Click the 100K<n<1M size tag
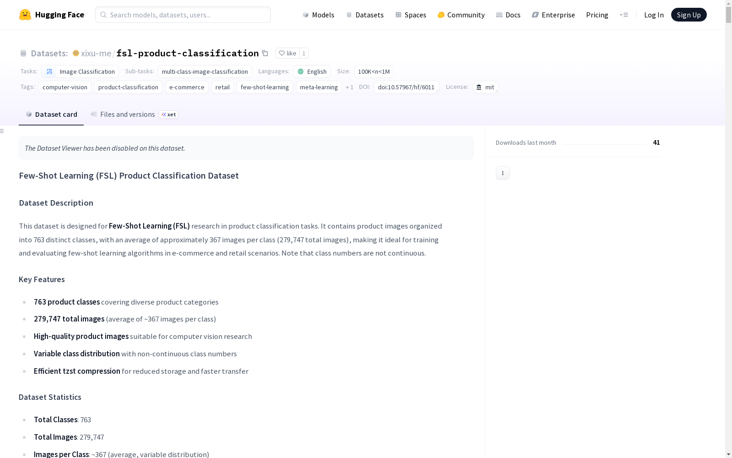This screenshot has width=732, height=458. (374, 71)
